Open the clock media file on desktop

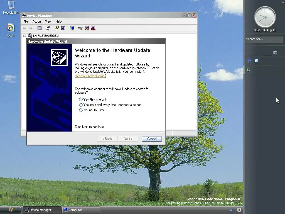tap(10, 30)
